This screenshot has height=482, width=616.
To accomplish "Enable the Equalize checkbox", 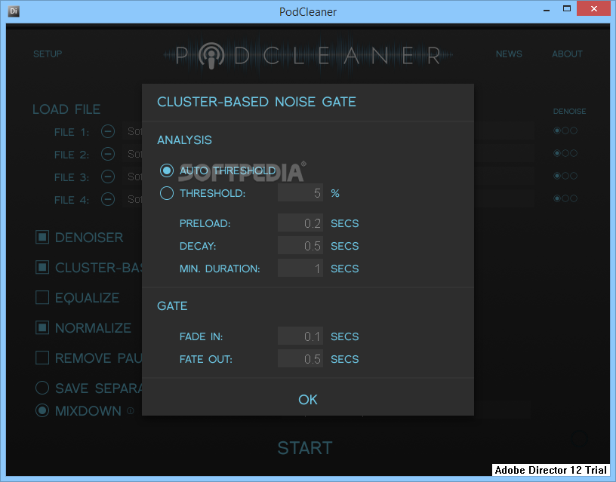I will click(x=42, y=297).
